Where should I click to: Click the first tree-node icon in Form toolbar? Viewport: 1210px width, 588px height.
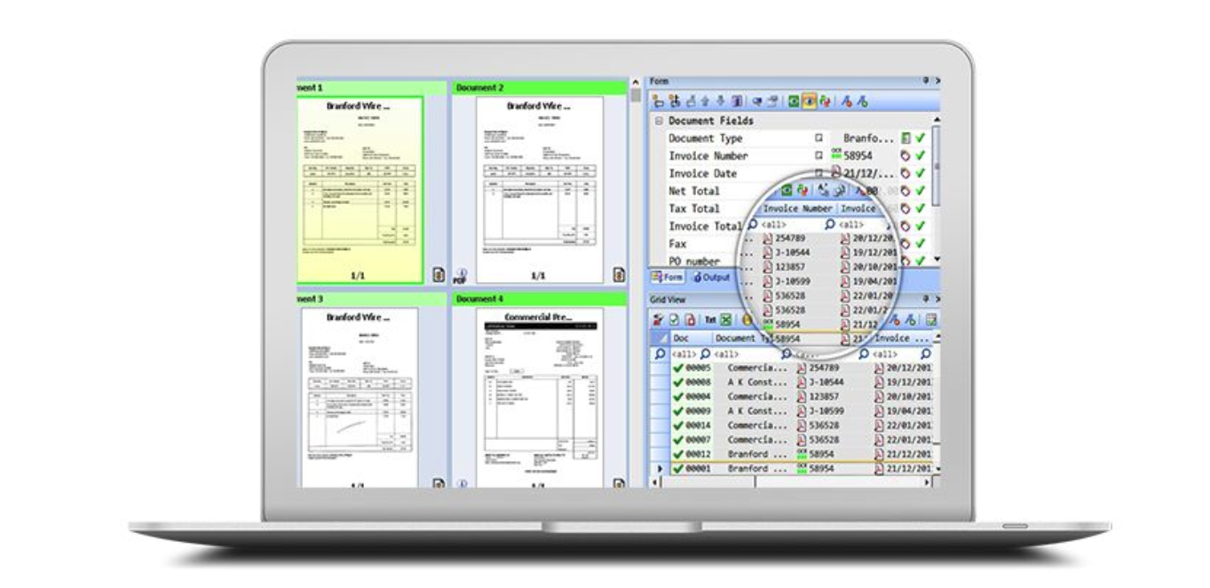pos(658,101)
